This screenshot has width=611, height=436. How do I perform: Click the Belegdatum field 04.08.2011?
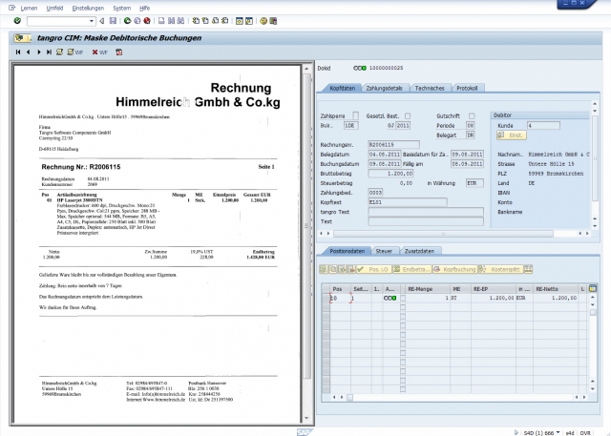(385, 155)
